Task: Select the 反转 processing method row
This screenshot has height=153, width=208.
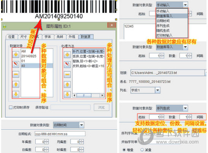Action: point(88,66)
